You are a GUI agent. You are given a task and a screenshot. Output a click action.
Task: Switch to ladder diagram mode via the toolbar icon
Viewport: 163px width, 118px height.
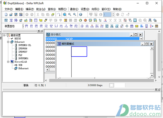pos(11,20)
